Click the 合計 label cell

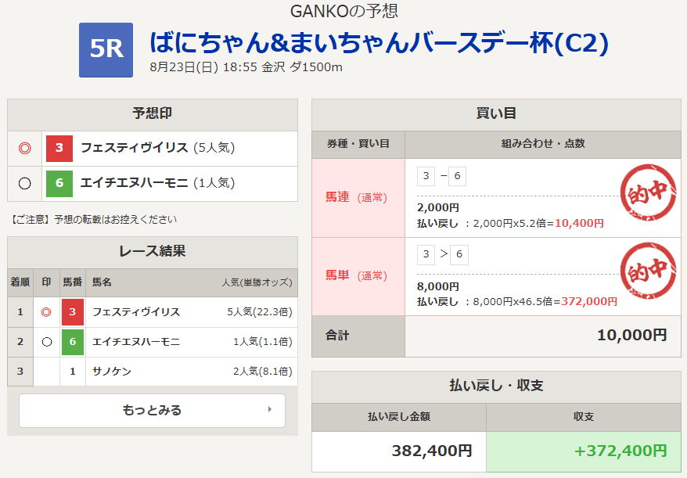(358, 336)
